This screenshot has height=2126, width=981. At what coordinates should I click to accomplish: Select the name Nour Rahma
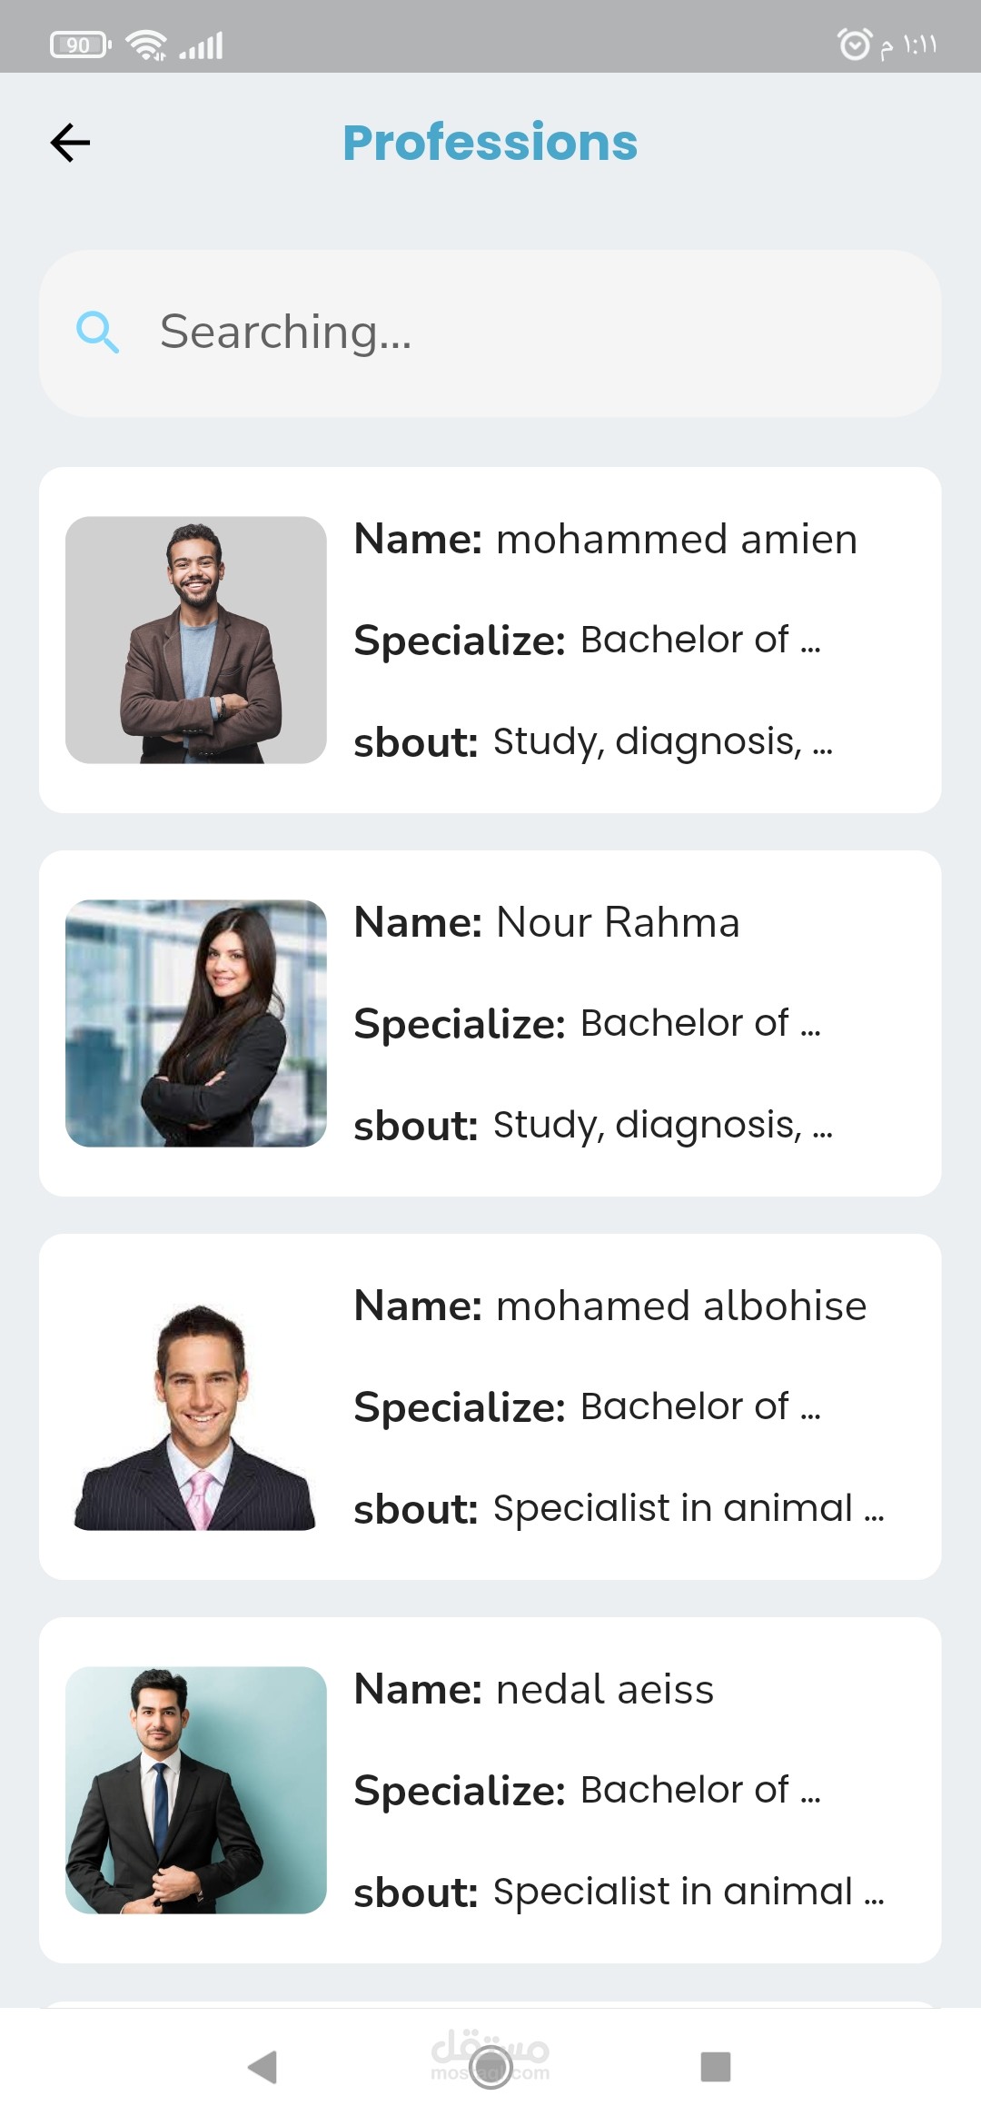618,923
